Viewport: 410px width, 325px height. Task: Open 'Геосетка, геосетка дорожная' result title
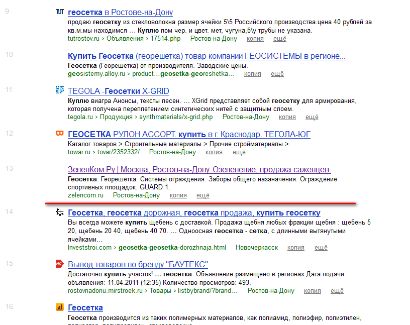194,213
